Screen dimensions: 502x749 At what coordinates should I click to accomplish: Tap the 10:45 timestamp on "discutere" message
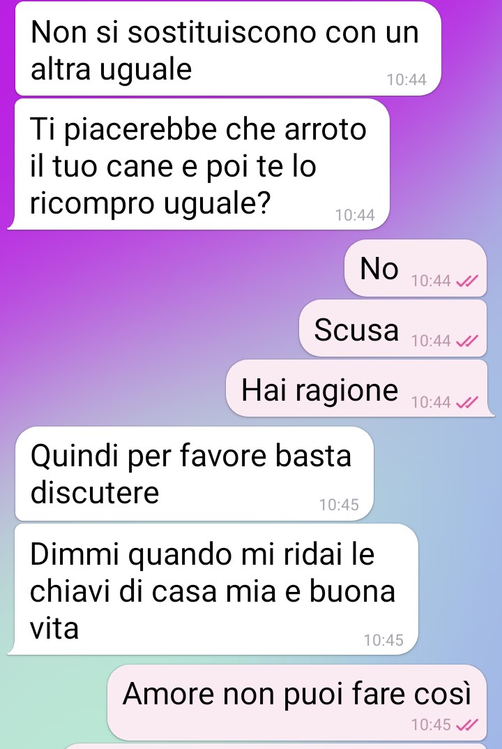pos(339,505)
